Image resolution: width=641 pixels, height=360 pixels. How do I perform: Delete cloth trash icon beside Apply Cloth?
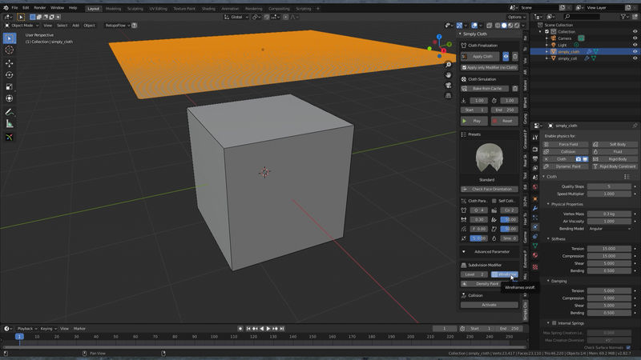[515, 56]
